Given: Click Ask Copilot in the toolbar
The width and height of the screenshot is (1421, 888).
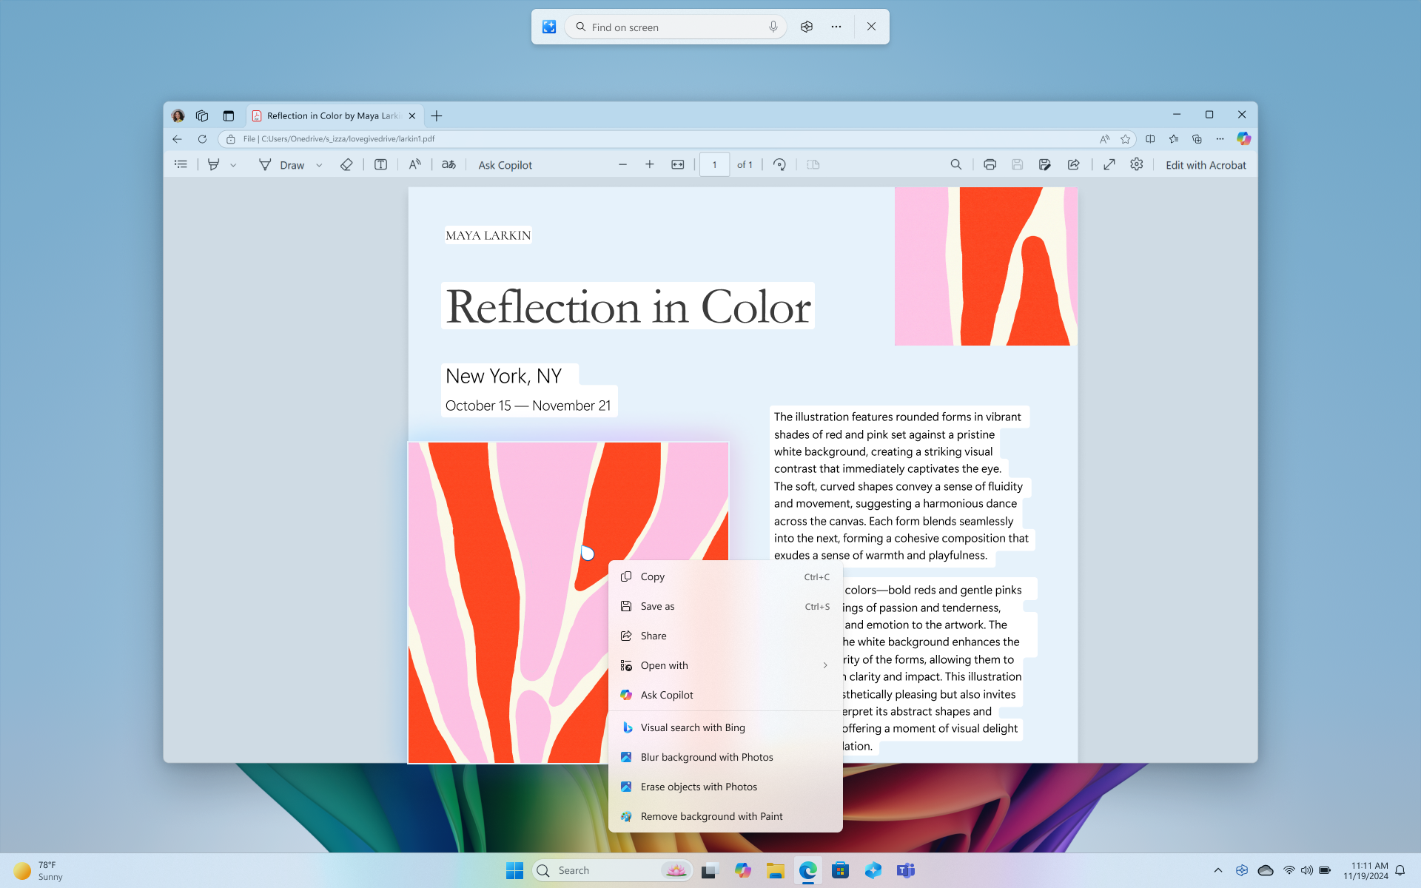Looking at the screenshot, I should (505, 164).
